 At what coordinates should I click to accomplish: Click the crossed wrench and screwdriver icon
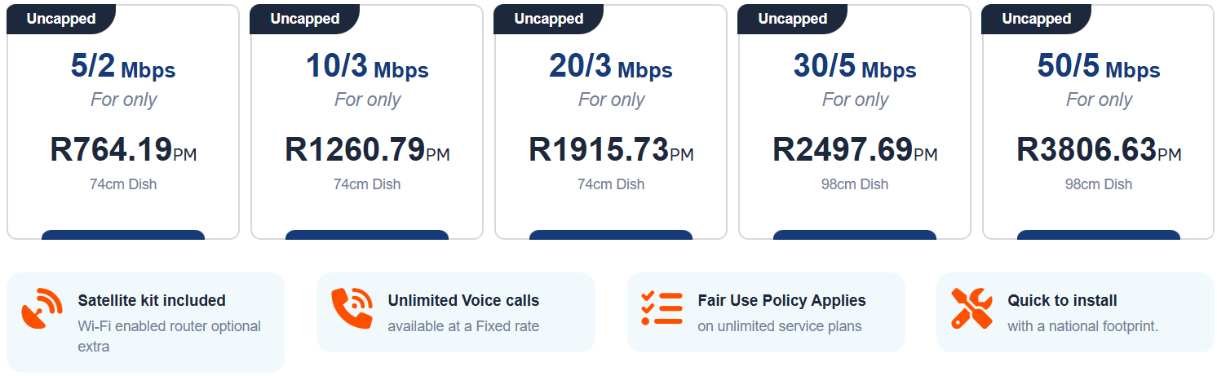click(x=971, y=307)
